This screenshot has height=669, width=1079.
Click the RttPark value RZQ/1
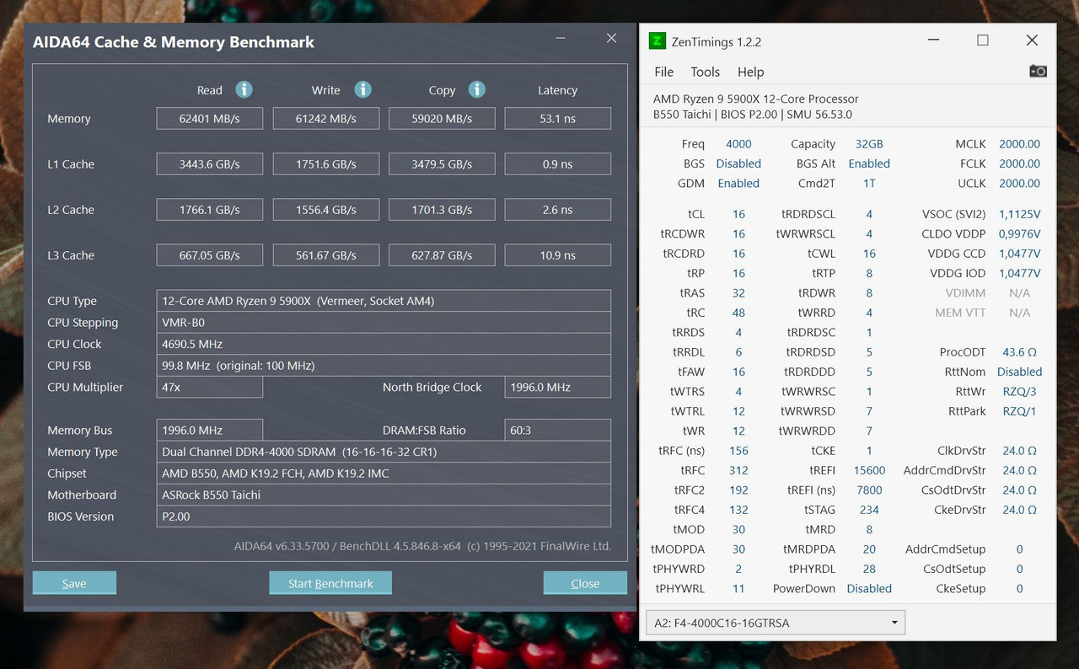(1019, 411)
